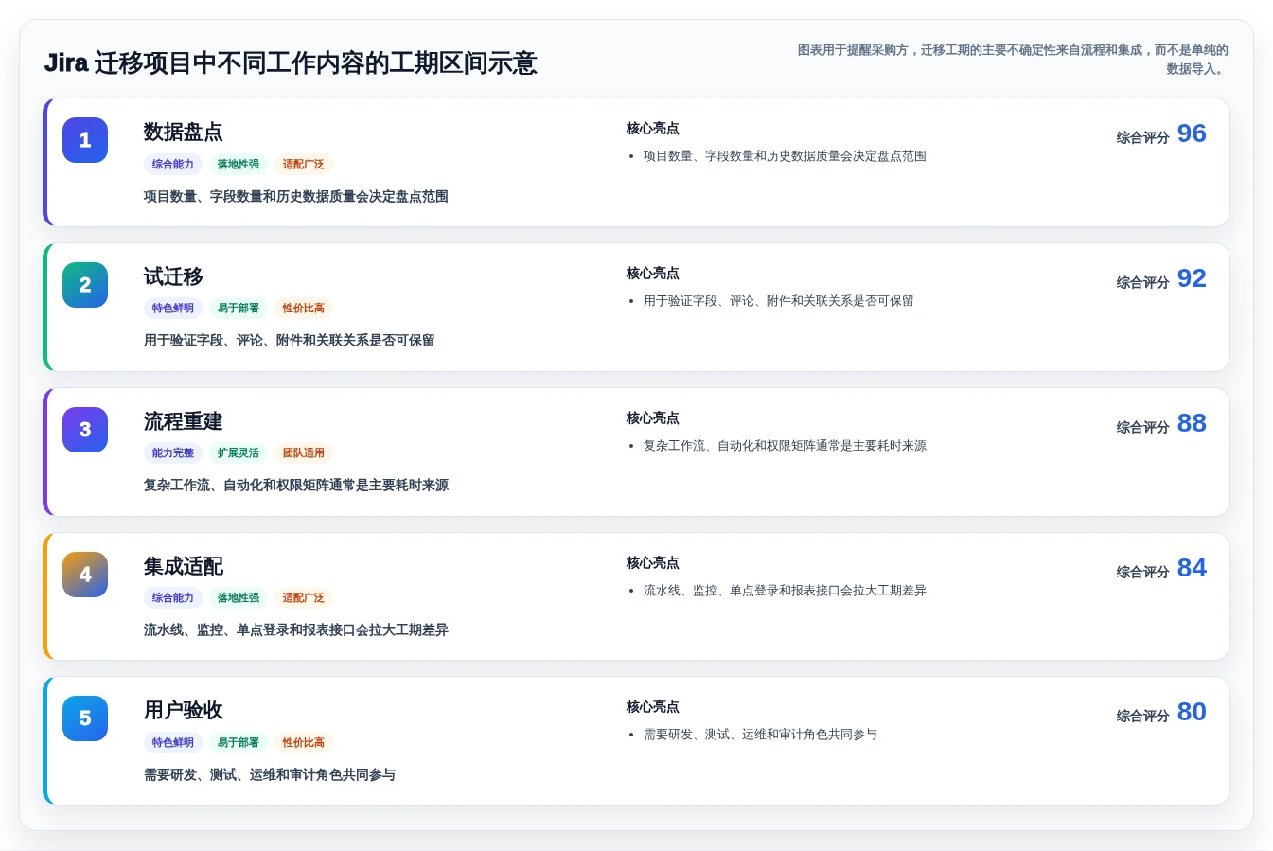Select the 数据盘点 card title
Viewport: 1273px width, 851px height.
click(184, 132)
